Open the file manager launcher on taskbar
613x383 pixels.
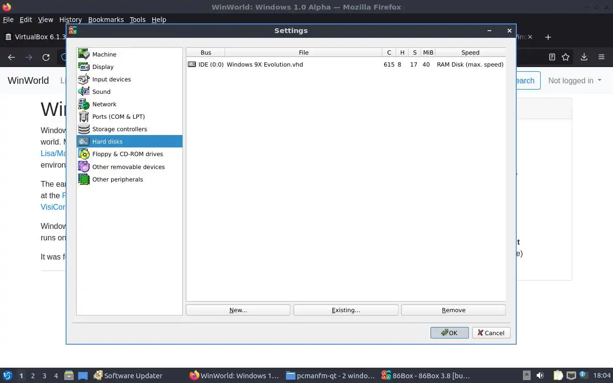(x=68, y=375)
